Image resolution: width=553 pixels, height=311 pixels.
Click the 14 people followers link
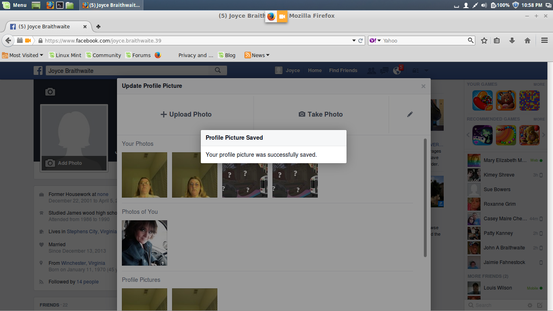(88, 282)
